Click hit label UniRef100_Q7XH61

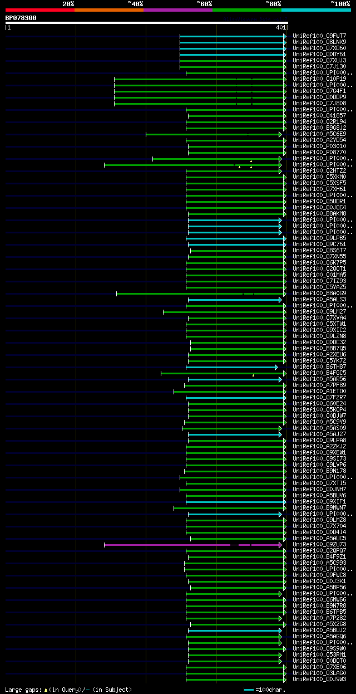[319, 189]
